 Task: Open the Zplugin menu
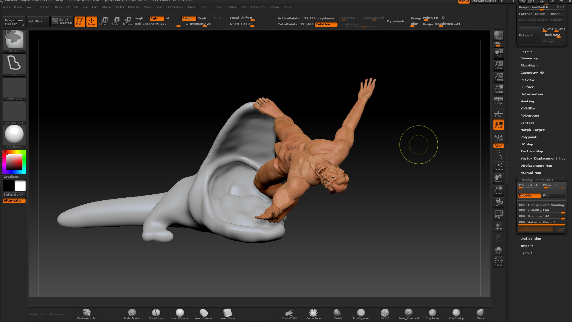274,7
